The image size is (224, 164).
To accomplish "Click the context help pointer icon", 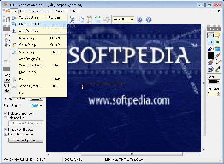I will (x=140, y=20).
